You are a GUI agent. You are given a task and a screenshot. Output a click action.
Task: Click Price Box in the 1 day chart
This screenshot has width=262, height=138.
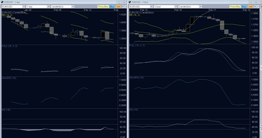click(x=103, y=6)
